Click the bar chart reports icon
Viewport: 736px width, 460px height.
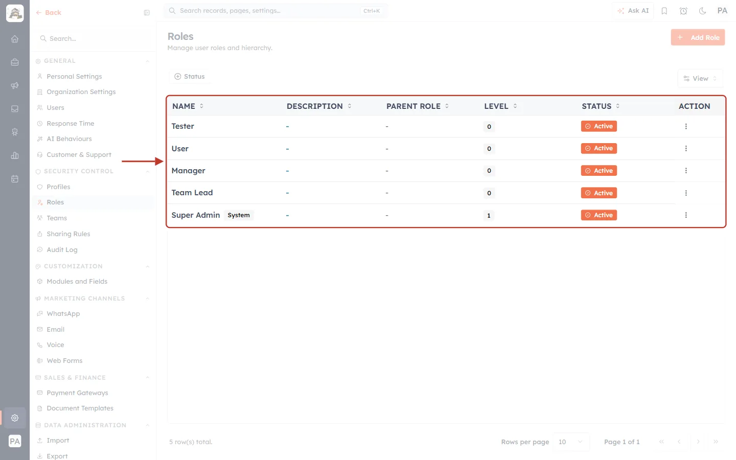click(x=15, y=155)
